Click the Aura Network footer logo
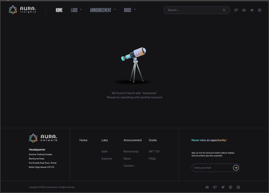 click(x=43, y=138)
